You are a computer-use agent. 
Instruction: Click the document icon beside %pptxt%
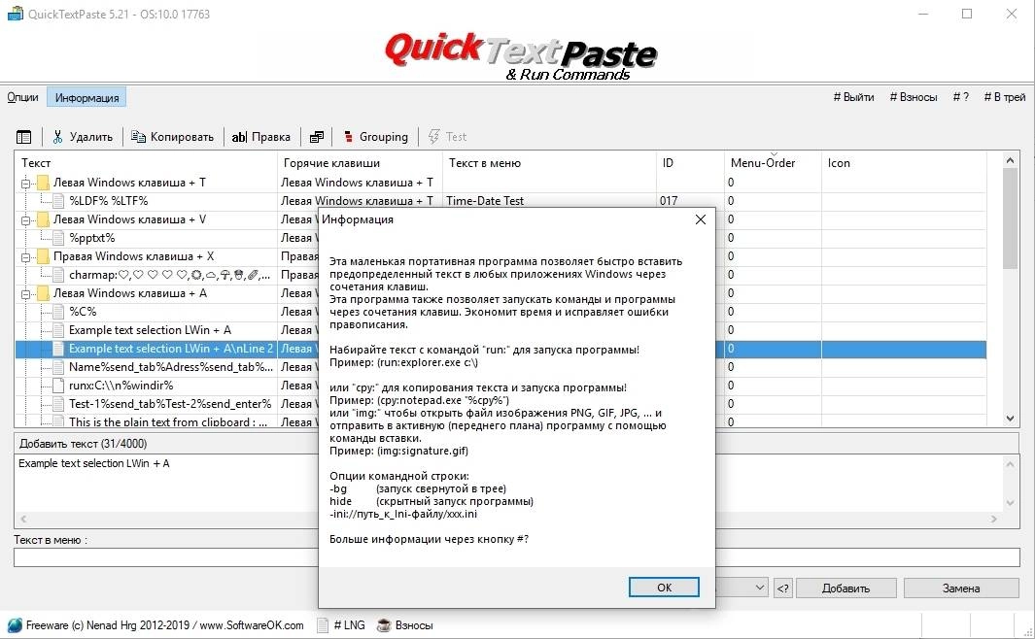pyautogui.click(x=58, y=238)
